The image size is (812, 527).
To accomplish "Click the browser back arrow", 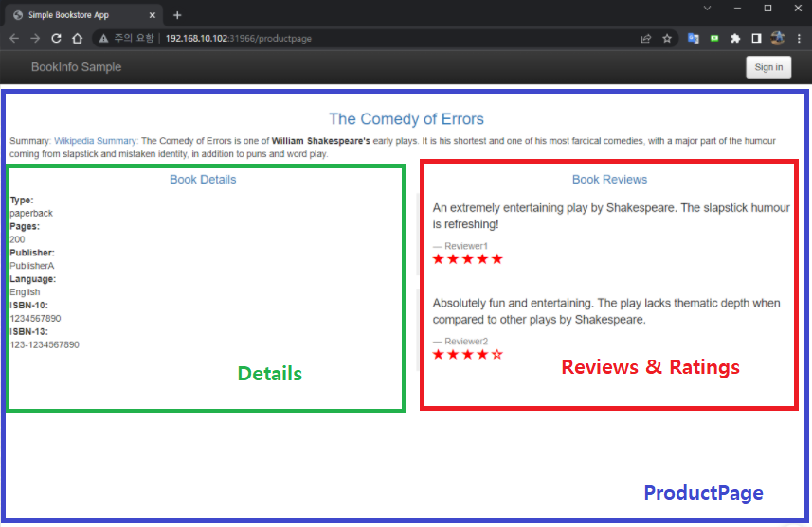I will [13, 39].
